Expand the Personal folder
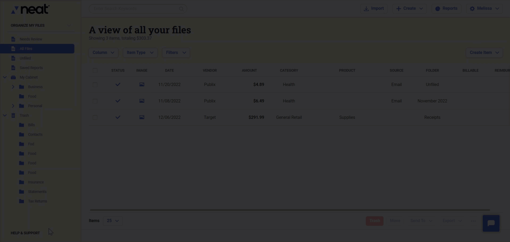Viewport: 510px width, 242px height. pos(13,106)
